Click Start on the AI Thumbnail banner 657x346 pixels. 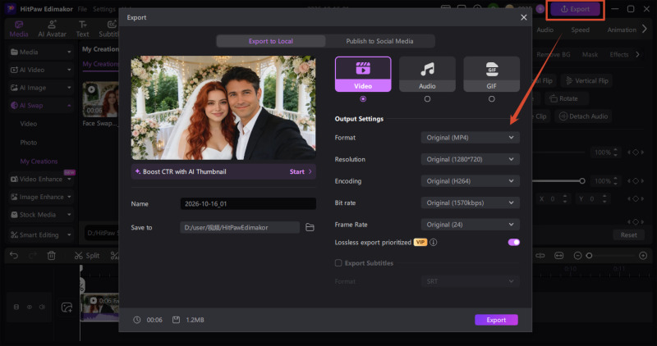tap(301, 171)
